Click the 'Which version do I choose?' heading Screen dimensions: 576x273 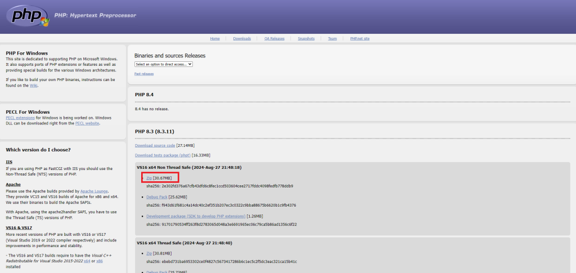coord(38,150)
